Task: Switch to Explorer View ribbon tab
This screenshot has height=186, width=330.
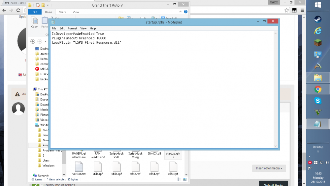Action: point(76,12)
